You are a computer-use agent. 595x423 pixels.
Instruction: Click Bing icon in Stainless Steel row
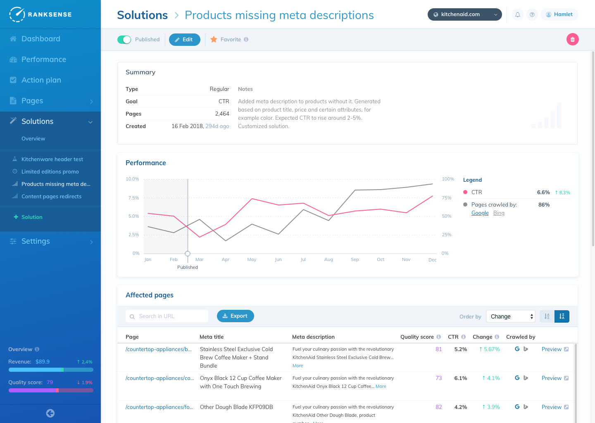526,349
